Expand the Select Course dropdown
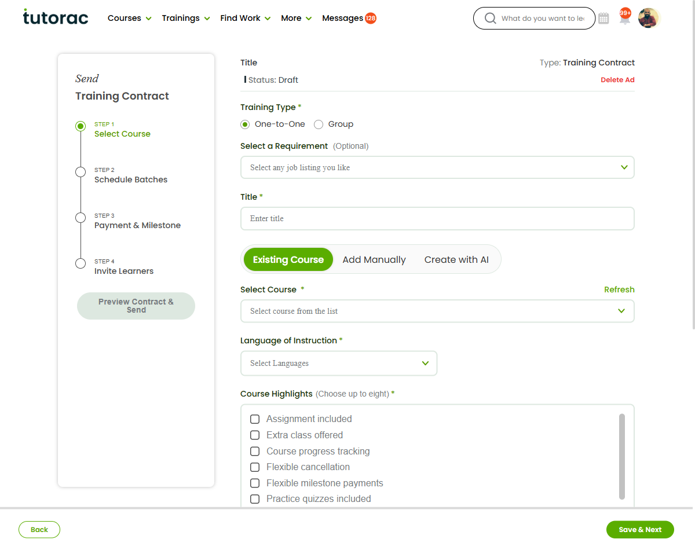The width and height of the screenshot is (695, 550). [437, 311]
